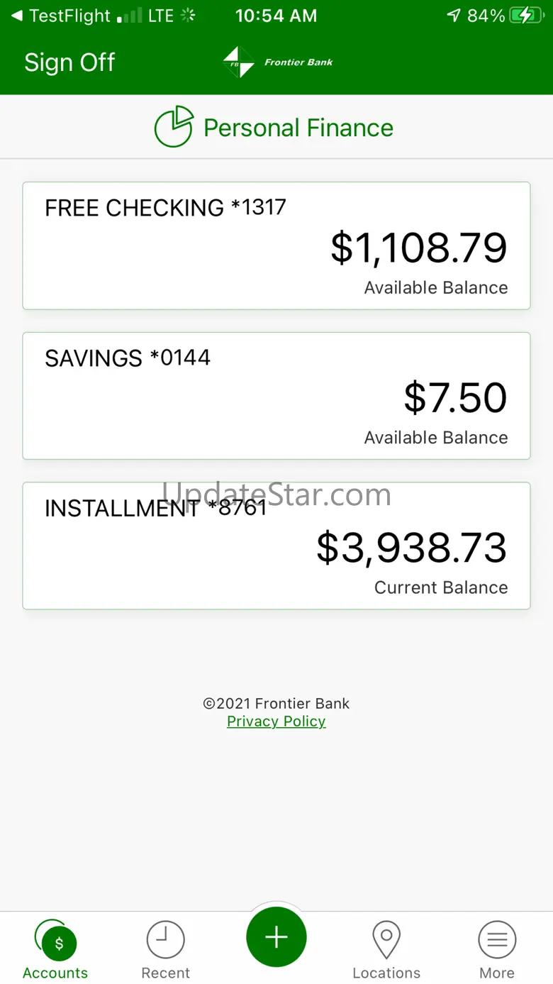Image resolution: width=553 pixels, height=984 pixels.
Task: Tap the Locations pin icon
Action: 386,940
